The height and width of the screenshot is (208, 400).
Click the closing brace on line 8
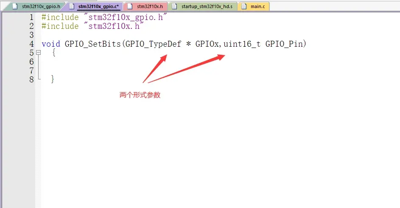pyautogui.click(x=53, y=80)
